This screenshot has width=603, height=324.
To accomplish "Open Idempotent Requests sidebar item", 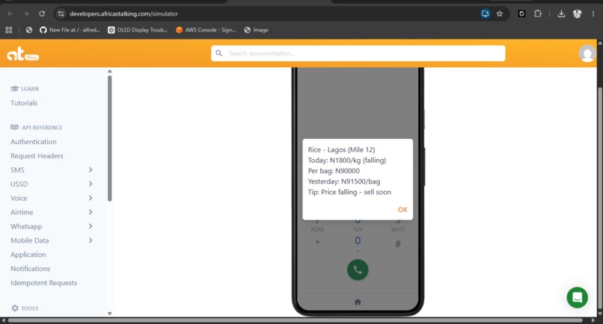I will pyautogui.click(x=44, y=283).
